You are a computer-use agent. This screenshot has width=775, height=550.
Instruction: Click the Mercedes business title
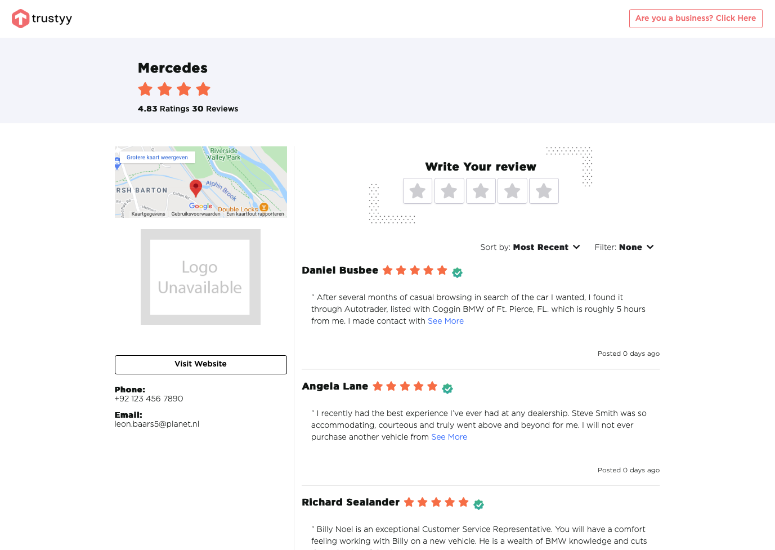173,68
